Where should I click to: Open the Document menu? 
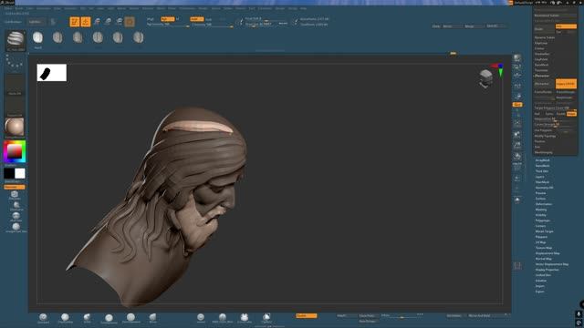tap(43, 8)
